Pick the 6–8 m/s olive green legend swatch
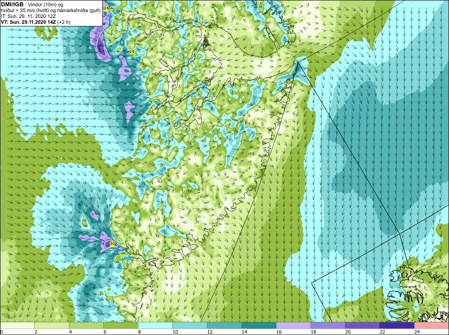The width and height of the screenshot is (449, 335). 121,326
